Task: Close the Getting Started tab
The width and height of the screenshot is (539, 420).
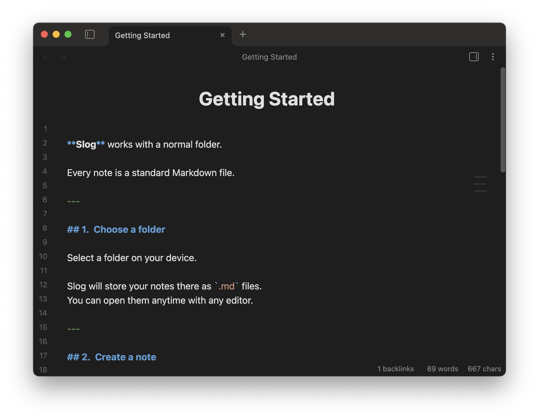Action: pyautogui.click(x=223, y=35)
